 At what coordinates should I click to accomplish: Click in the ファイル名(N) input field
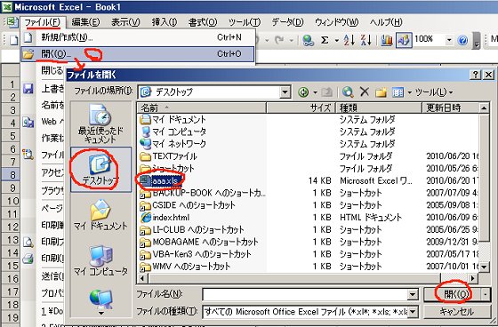(305, 295)
